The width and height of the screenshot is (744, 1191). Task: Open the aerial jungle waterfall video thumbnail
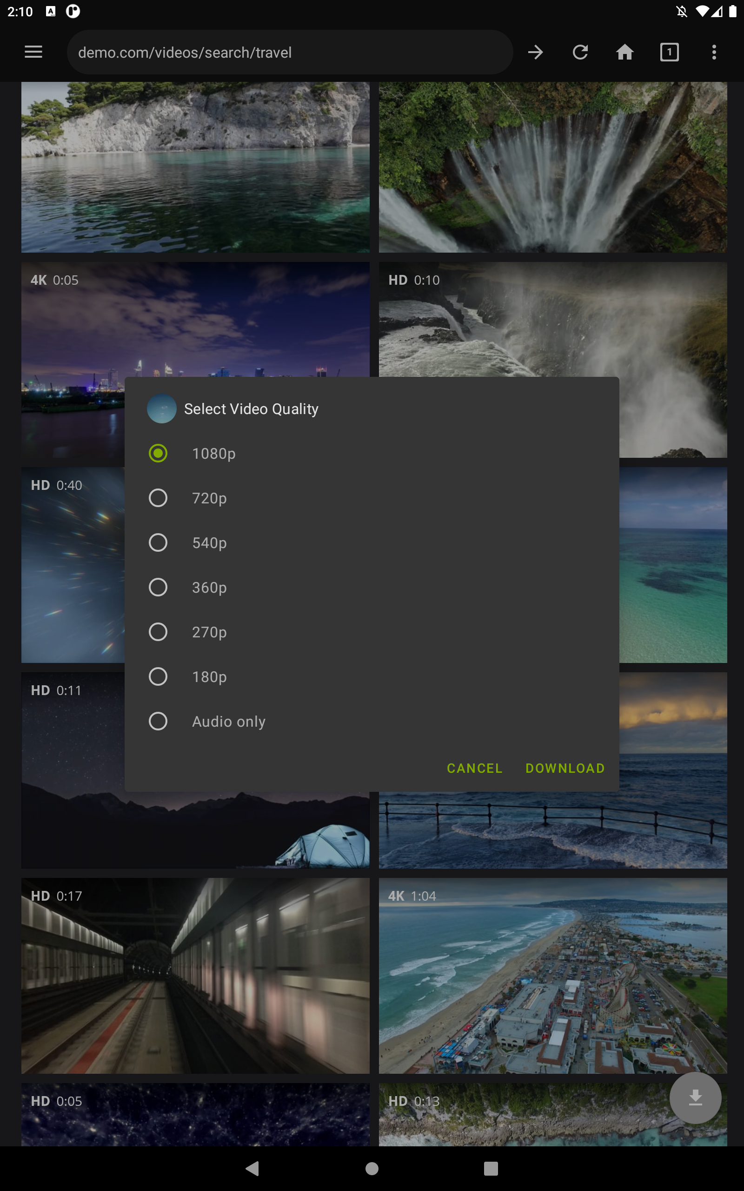click(x=552, y=167)
